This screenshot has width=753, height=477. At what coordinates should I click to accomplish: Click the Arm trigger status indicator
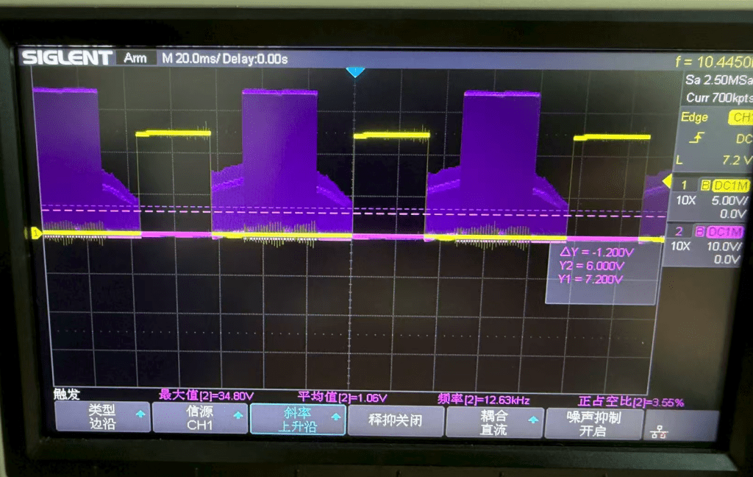(x=135, y=58)
